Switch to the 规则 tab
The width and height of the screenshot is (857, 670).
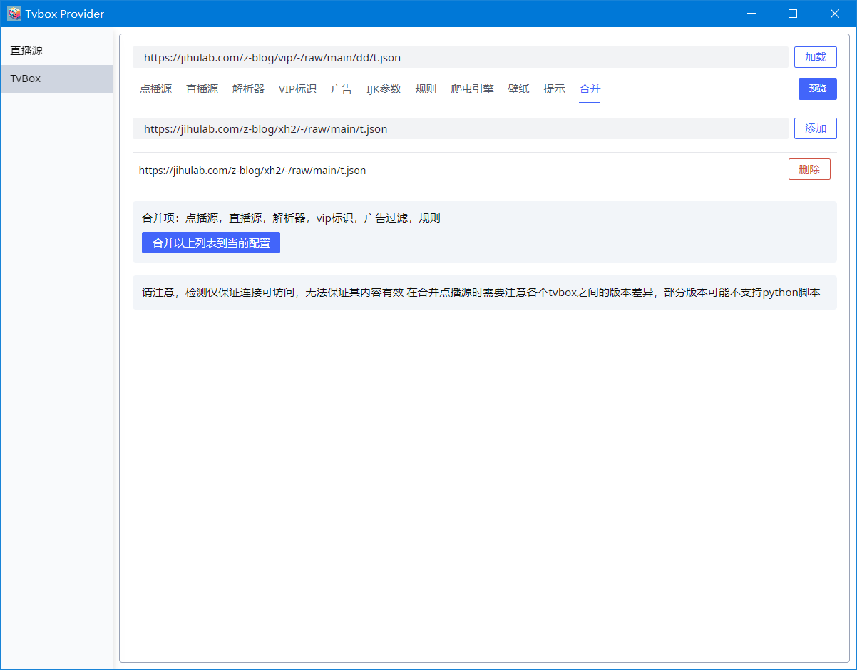pyautogui.click(x=426, y=89)
